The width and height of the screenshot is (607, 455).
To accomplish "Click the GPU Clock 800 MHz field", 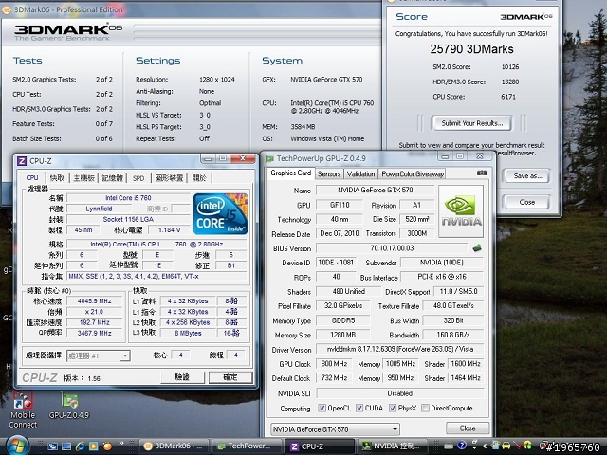I will [334, 364].
